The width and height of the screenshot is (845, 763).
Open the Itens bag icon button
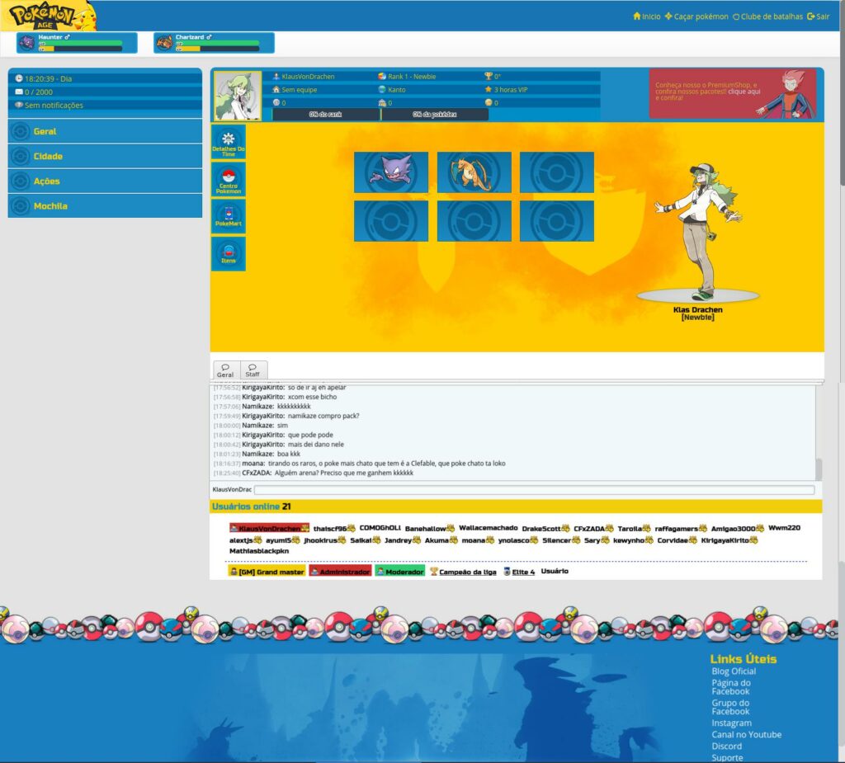(x=229, y=254)
